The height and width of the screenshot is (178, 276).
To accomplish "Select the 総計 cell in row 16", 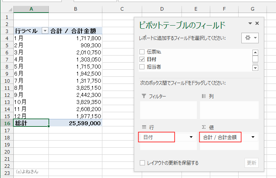I will tap(31, 123).
